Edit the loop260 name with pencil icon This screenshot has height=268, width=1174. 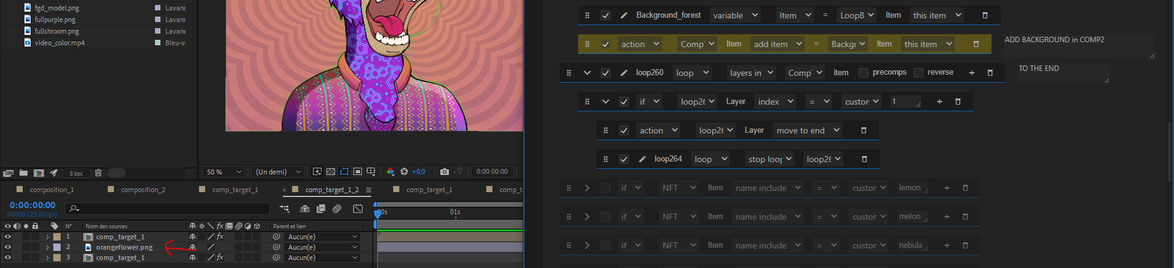click(x=624, y=73)
